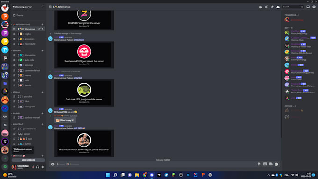Add a channel to PRIVATE category
318x179 pixels.
pyautogui.click(x=43, y=156)
